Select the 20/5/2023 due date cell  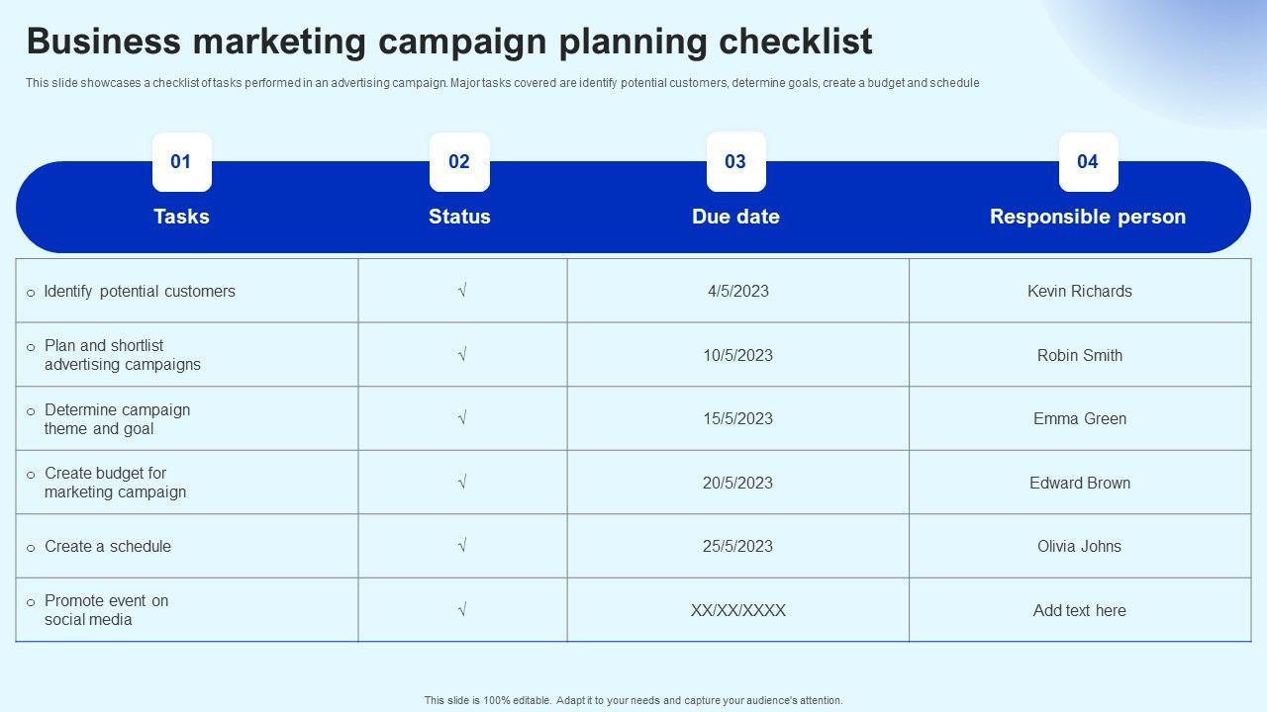[738, 483]
